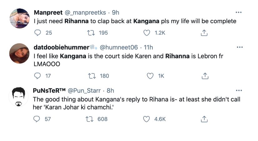View datdoobiehummer's avatar image

click(19, 53)
